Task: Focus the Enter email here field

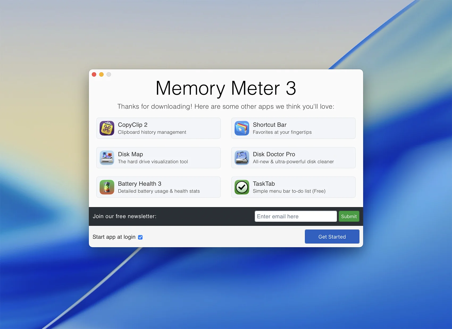Action: coord(295,216)
